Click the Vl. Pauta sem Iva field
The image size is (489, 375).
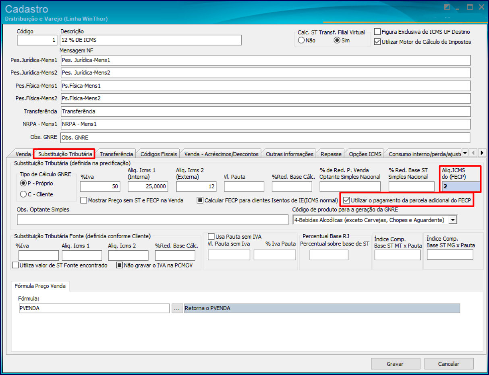[x=229, y=255]
